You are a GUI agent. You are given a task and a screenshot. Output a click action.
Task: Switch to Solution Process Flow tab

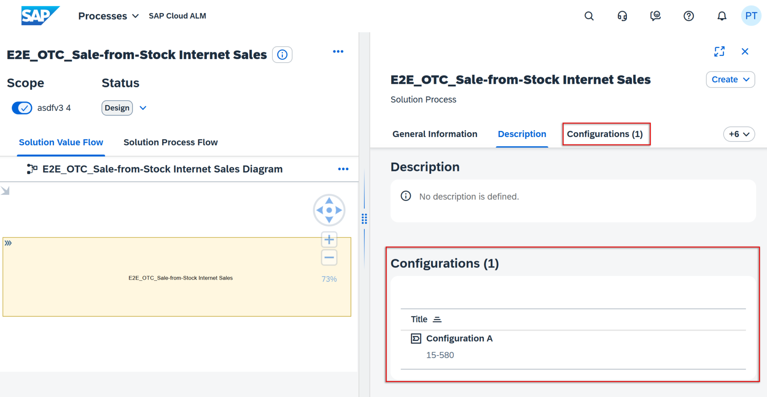tap(171, 142)
